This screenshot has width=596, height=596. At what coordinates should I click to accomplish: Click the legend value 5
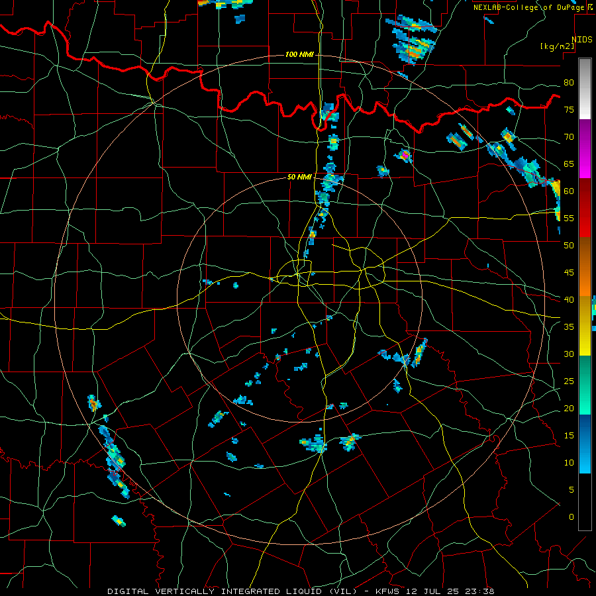coord(571,489)
